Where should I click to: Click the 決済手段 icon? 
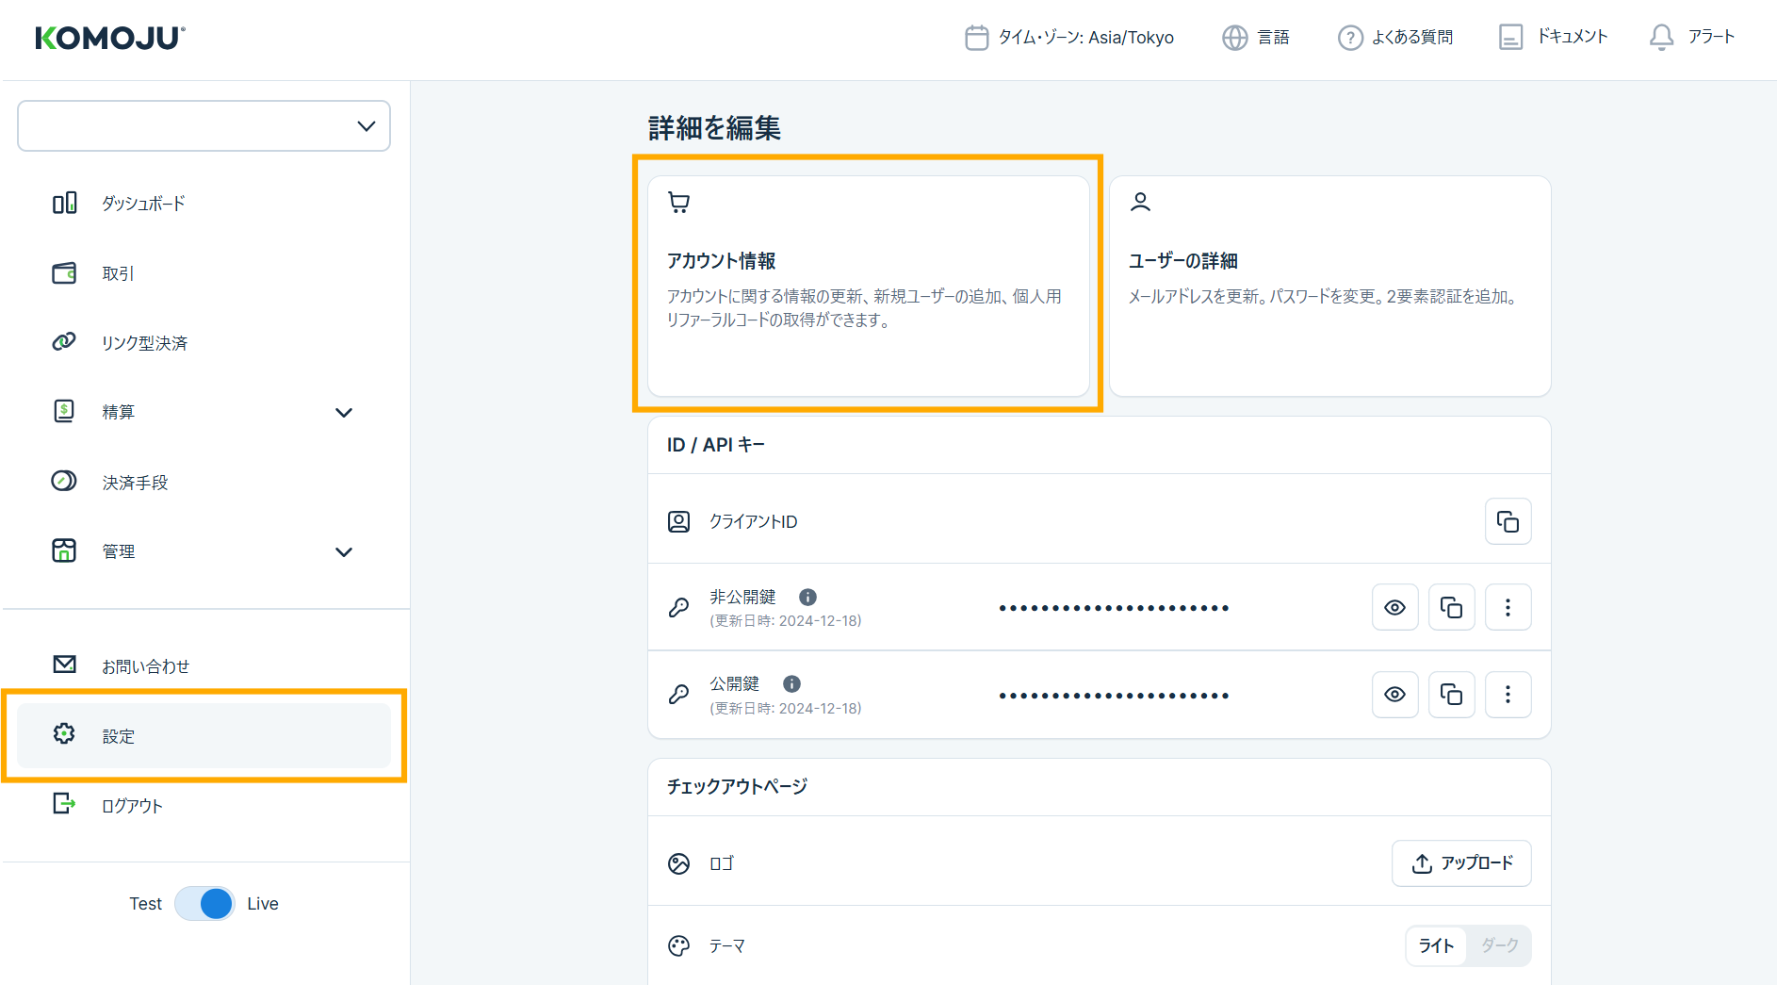coord(64,482)
